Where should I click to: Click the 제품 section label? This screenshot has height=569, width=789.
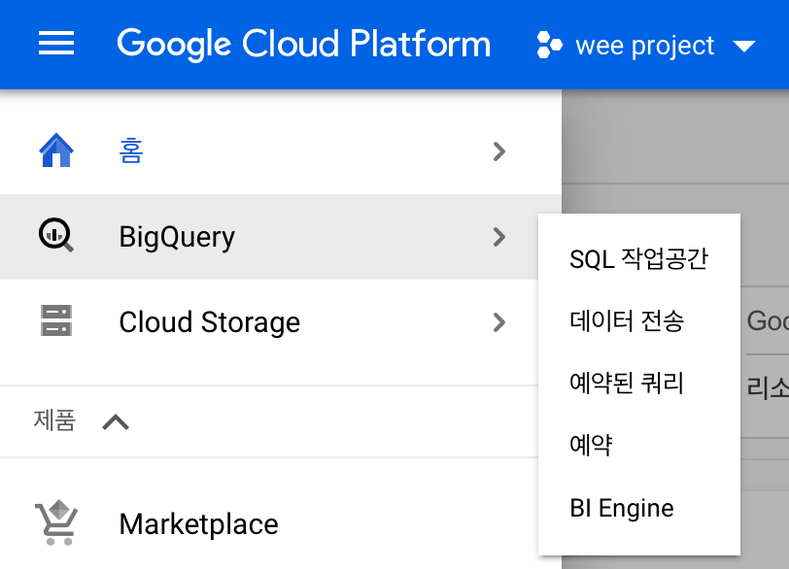tap(54, 420)
